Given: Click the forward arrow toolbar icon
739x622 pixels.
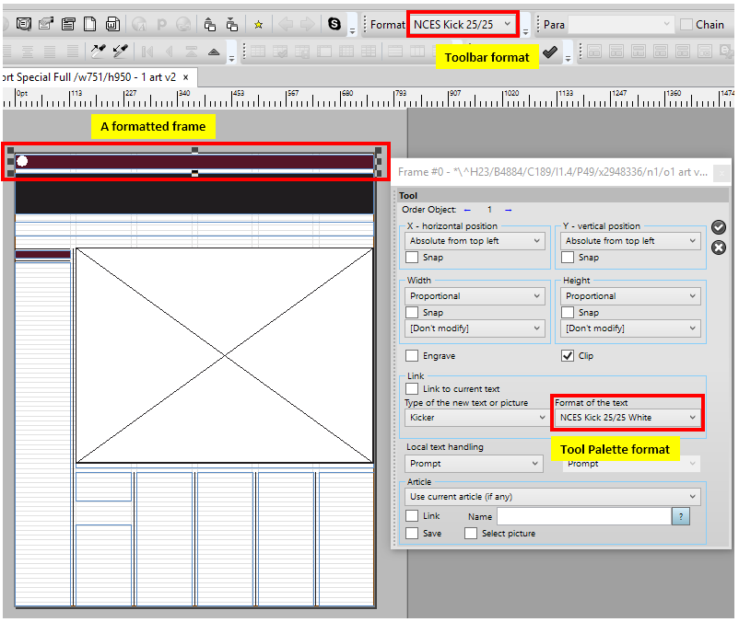Looking at the screenshot, I should (x=307, y=24).
